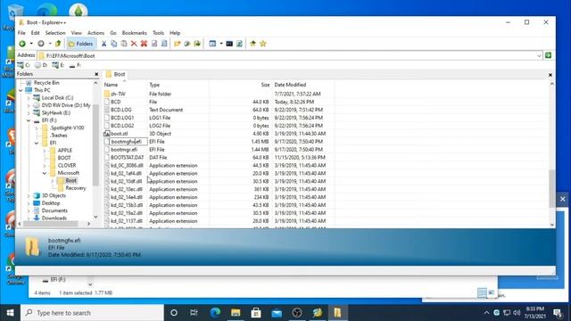Screen dimensions: 571x321
Task: Open Microsoft Store from taskbar
Action: pyautogui.click(x=256, y=313)
